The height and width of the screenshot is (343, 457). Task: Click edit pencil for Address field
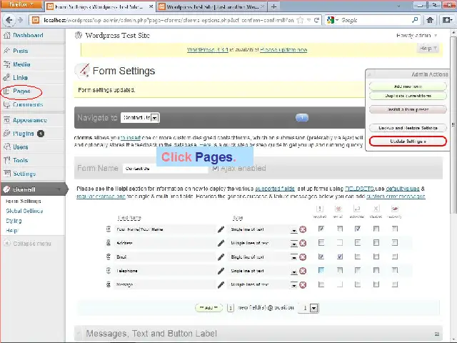tap(221, 243)
